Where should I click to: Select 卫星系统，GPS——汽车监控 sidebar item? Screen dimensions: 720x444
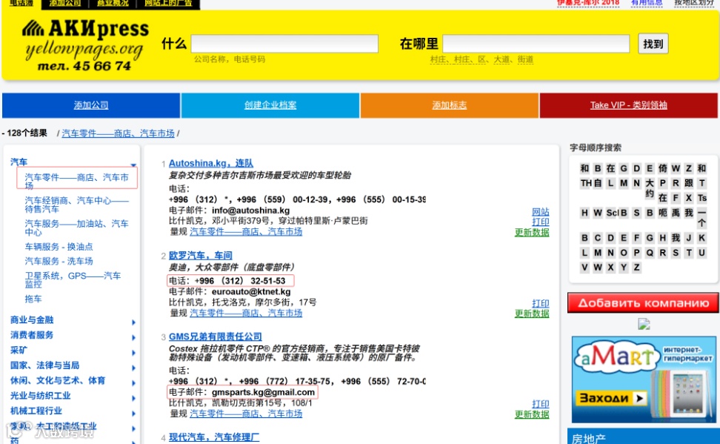click(73, 279)
